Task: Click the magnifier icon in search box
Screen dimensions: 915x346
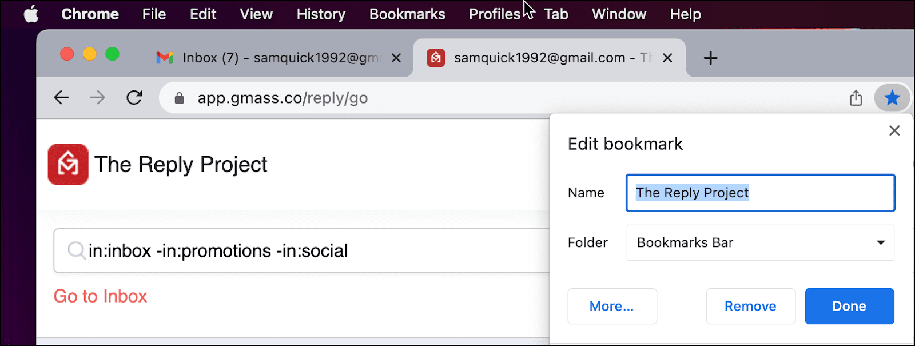Action: 76,250
